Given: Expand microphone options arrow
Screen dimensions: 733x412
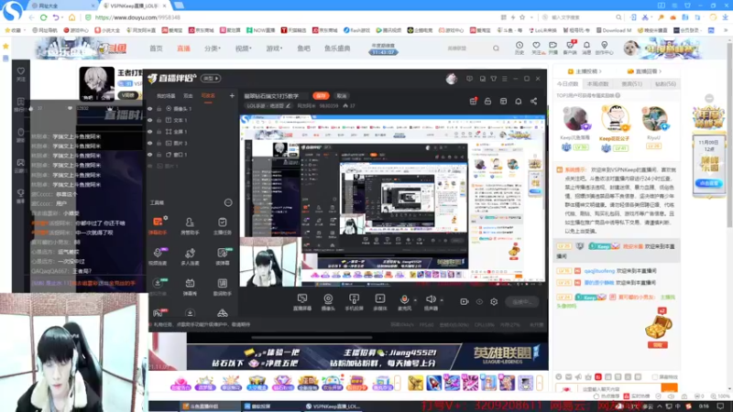Looking at the screenshot, I should point(415,300).
